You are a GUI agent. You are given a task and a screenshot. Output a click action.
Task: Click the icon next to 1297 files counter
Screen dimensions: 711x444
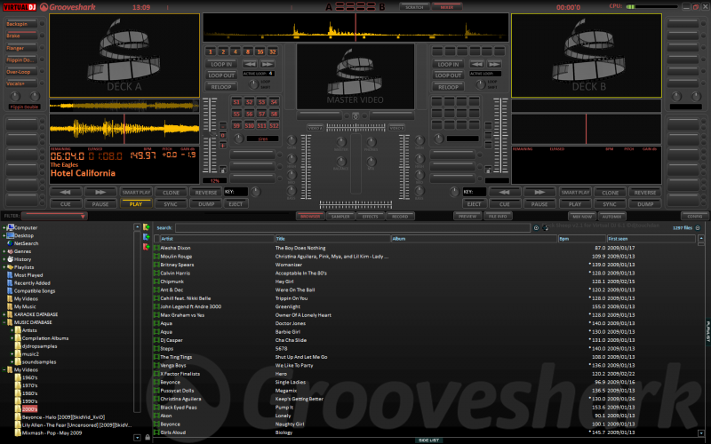tap(698, 228)
